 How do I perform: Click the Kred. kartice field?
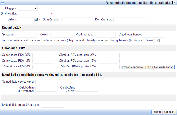point(105,35)
